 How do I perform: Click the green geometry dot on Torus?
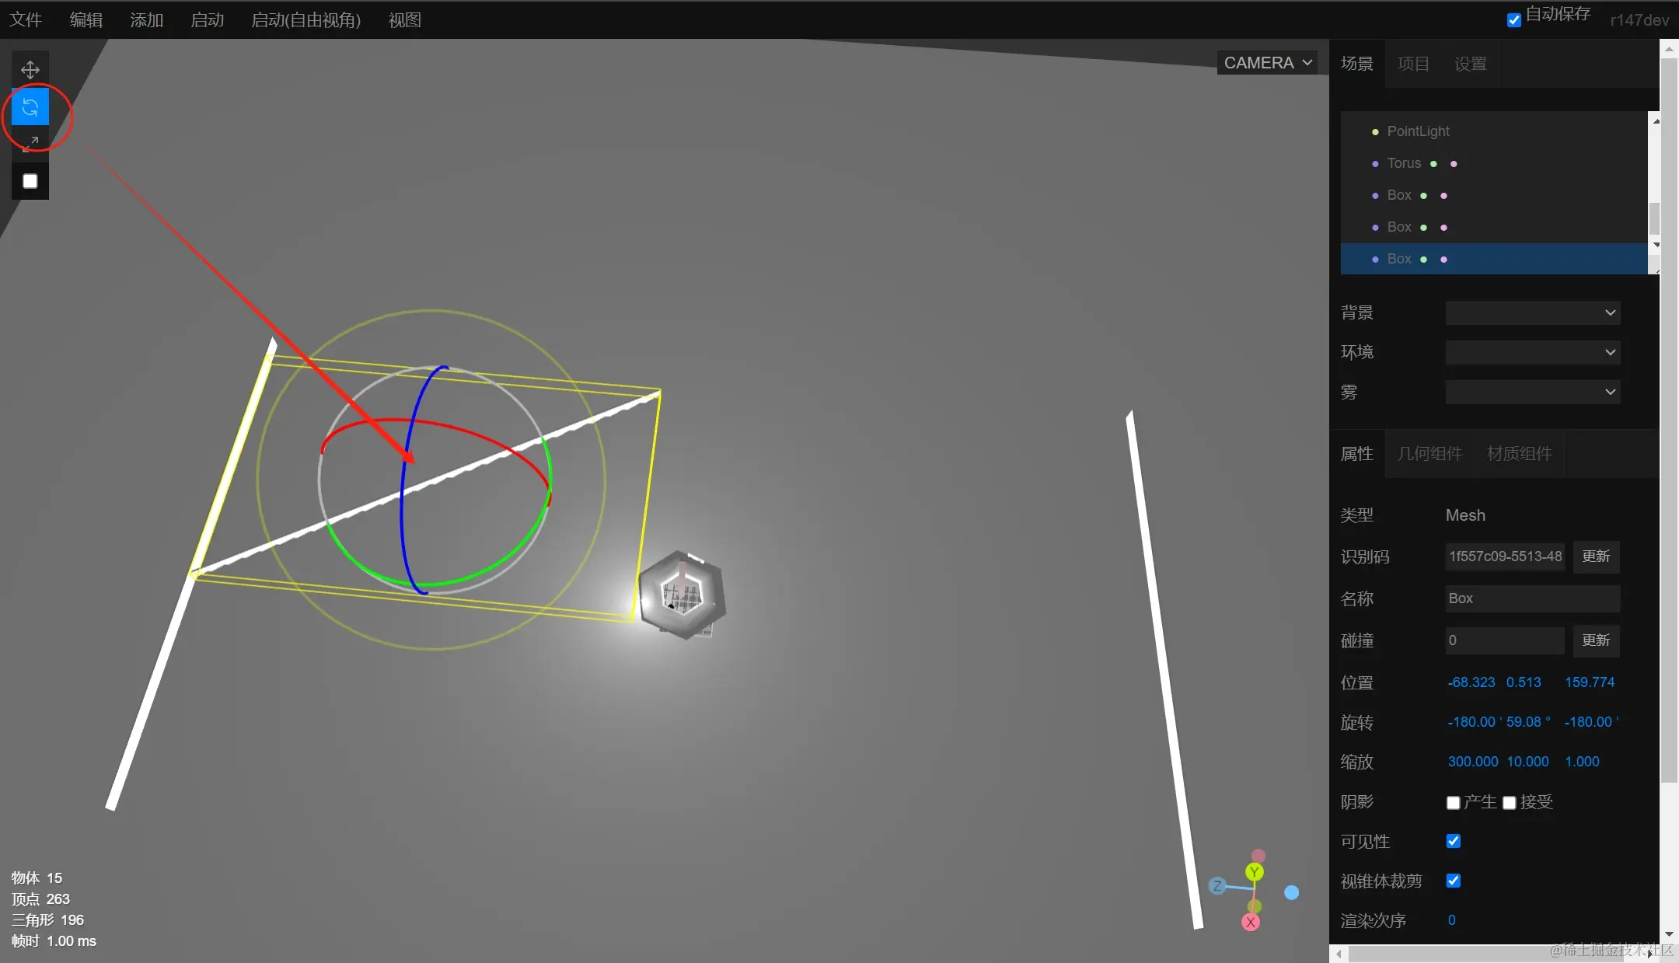click(x=1433, y=164)
